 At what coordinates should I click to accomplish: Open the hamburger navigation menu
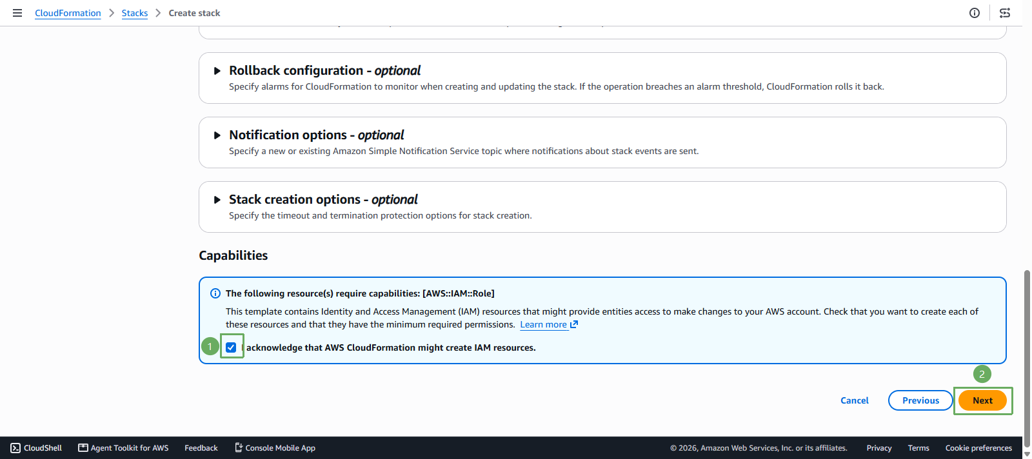coord(17,13)
